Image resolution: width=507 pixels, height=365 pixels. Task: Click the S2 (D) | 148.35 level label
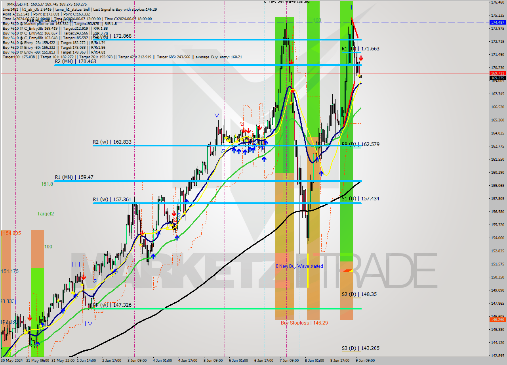[359, 294]
